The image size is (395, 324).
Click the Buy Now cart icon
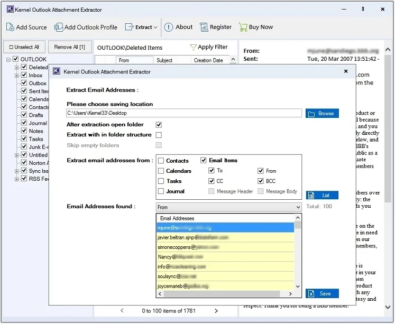(243, 27)
